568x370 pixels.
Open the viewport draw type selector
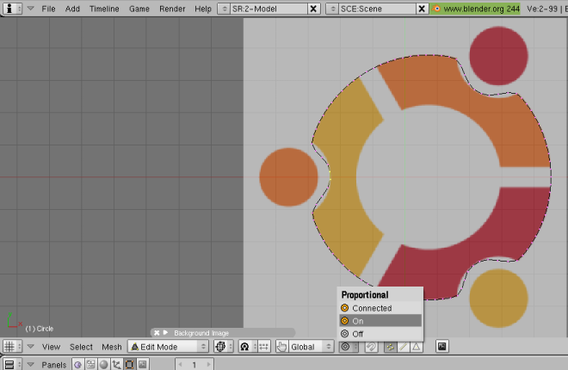223,347
